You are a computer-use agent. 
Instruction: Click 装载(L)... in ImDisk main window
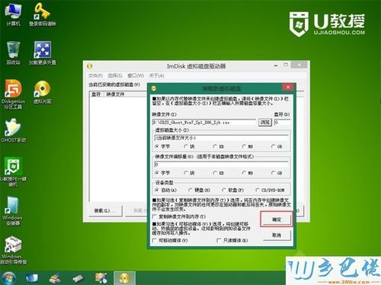[105, 211]
